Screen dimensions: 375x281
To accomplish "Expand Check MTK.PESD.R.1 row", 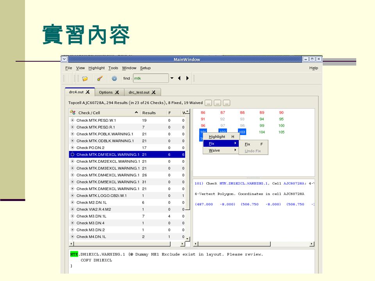I will point(72,127).
